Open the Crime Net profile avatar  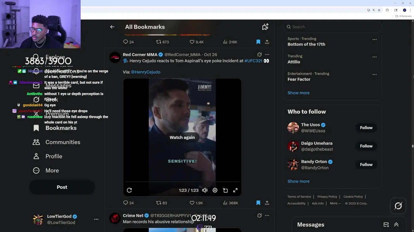pos(115,218)
